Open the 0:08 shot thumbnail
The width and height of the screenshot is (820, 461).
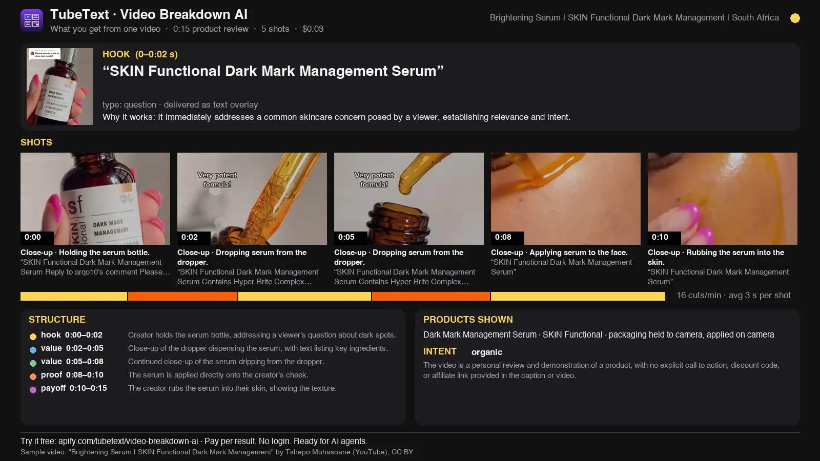point(566,199)
